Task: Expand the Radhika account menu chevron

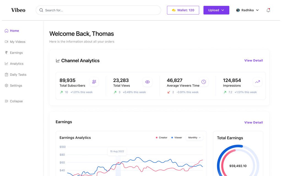Action: [x=257, y=10]
